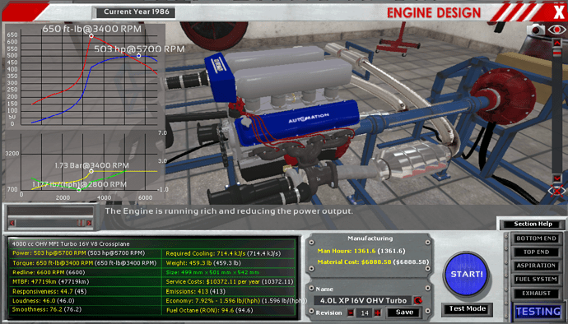Toggle the red eye view icon
Screen dimensions: 568x324
click(x=556, y=30)
